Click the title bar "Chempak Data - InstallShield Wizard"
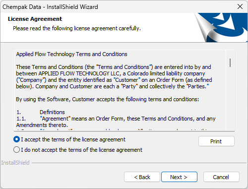248x189 pixels. [x=50, y=7]
